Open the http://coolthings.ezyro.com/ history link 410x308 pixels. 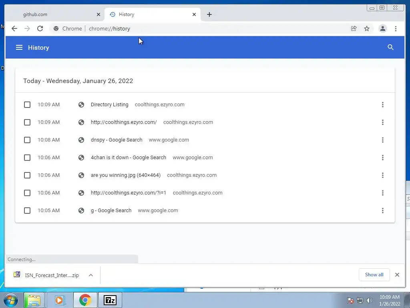point(124,122)
